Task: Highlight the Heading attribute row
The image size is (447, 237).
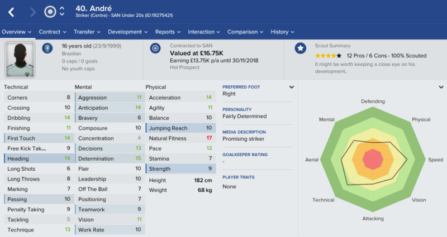Action: click(37, 158)
